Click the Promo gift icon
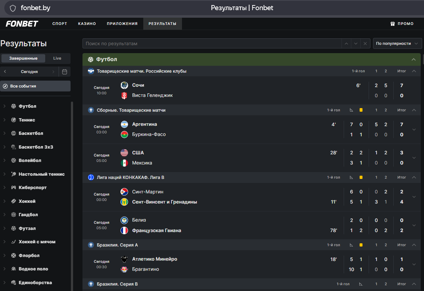Viewport: 424px width, 291px height. (x=393, y=24)
